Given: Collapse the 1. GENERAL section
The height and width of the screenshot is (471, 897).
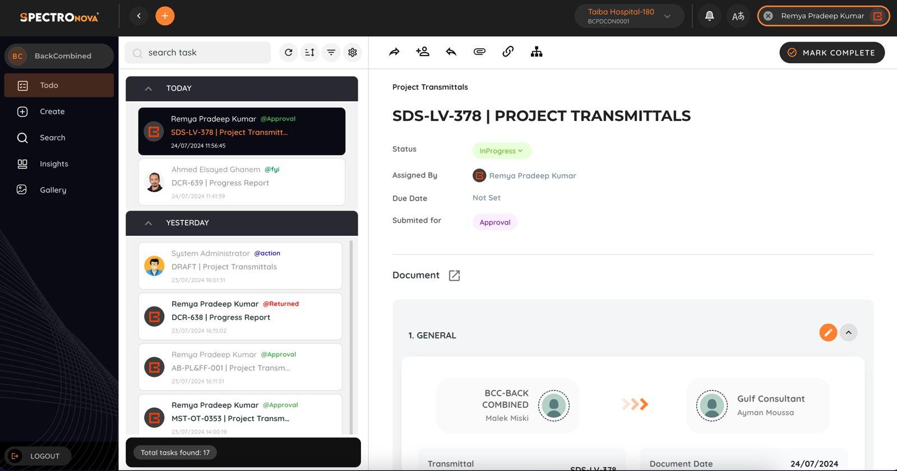Looking at the screenshot, I should (x=848, y=332).
